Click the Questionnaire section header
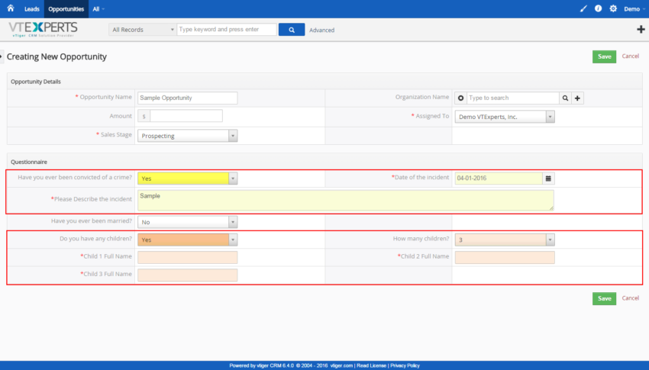 coord(29,162)
